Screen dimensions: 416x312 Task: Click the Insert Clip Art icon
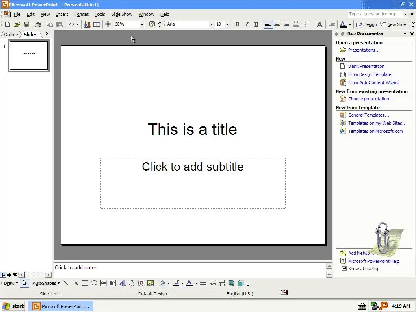141,283
